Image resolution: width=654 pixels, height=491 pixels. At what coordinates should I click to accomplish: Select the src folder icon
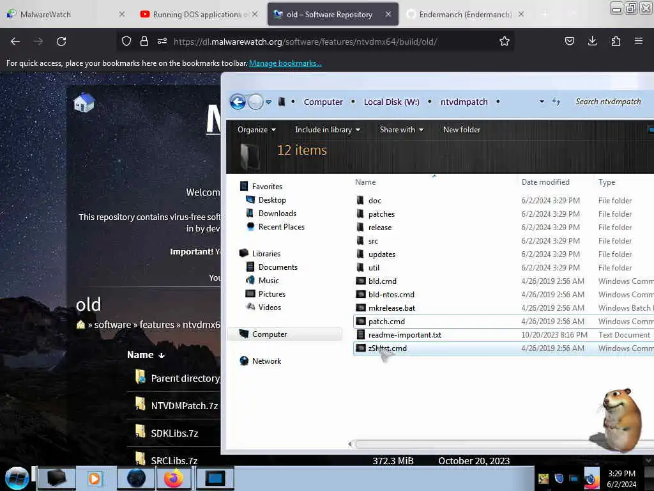click(x=360, y=241)
